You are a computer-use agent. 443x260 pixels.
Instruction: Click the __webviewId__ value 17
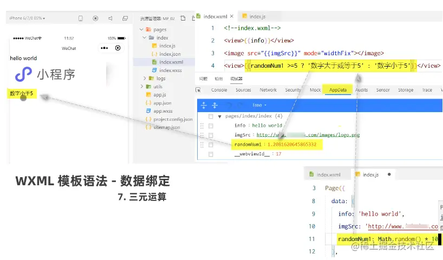pos(278,154)
